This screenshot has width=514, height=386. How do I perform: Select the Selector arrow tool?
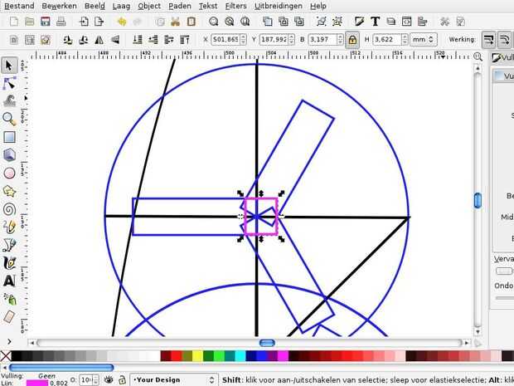pyautogui.click(x=9, y=66)
